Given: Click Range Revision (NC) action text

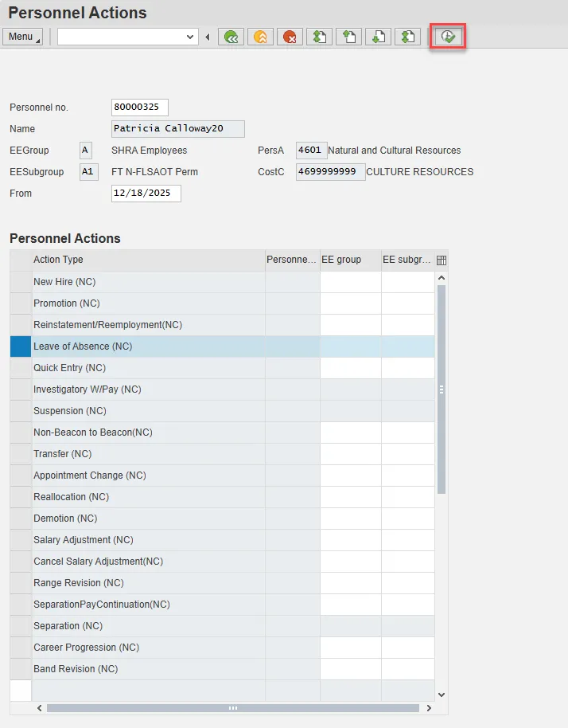Looking at the screenshot, I should point(79,583).
